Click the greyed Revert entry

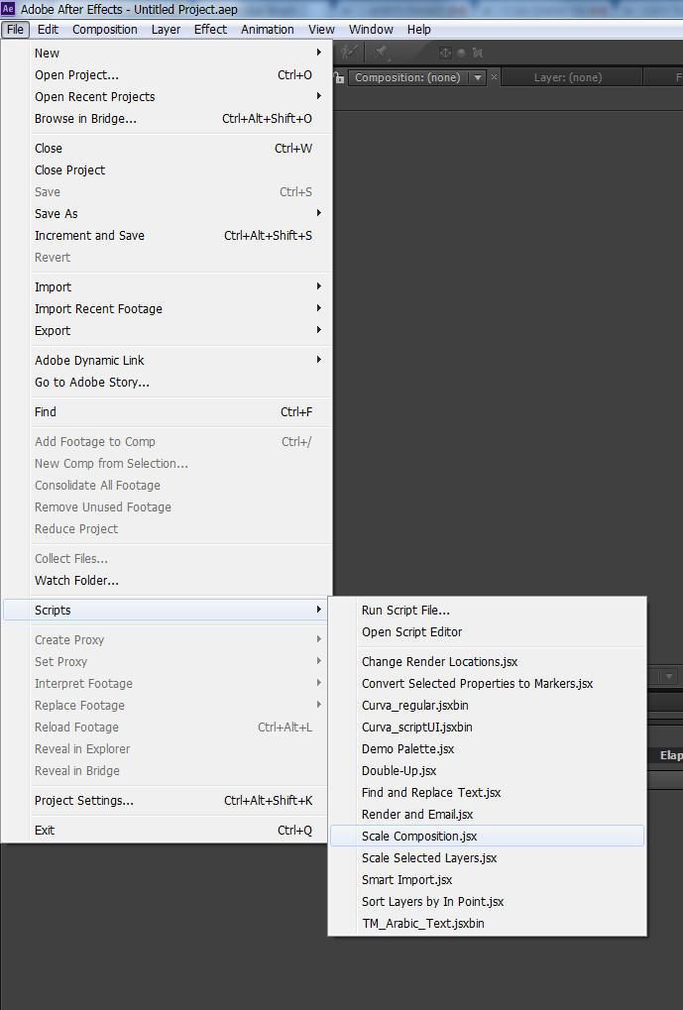click(167, 258)
